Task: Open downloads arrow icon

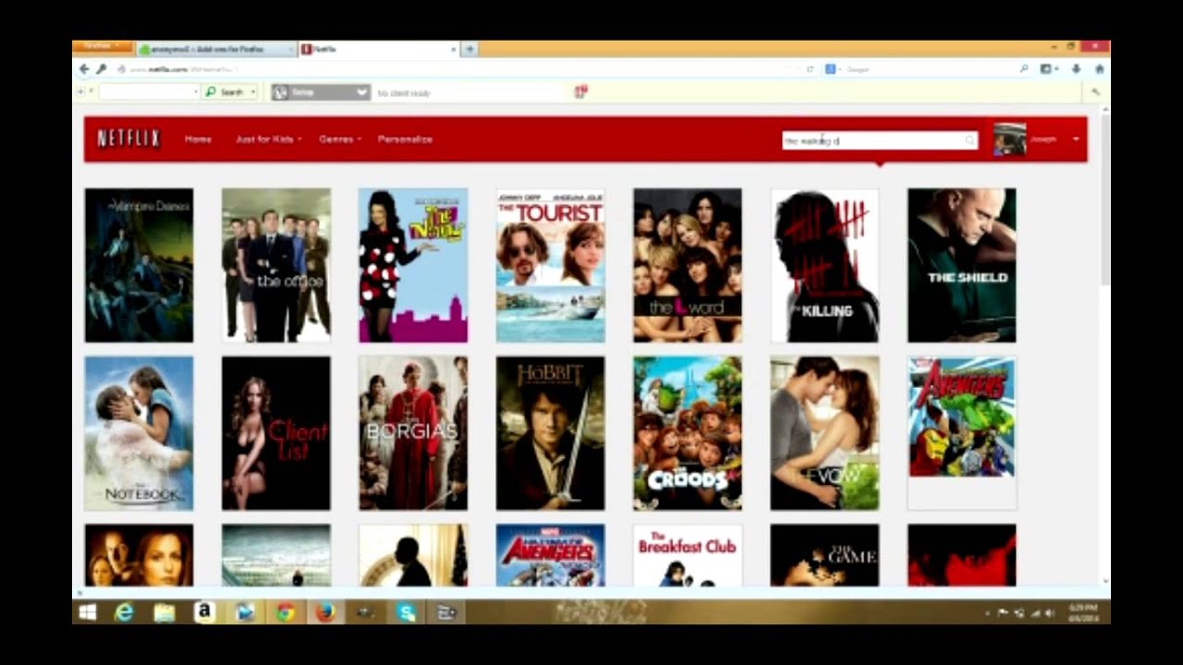Action: click(x=1076, y=69)
